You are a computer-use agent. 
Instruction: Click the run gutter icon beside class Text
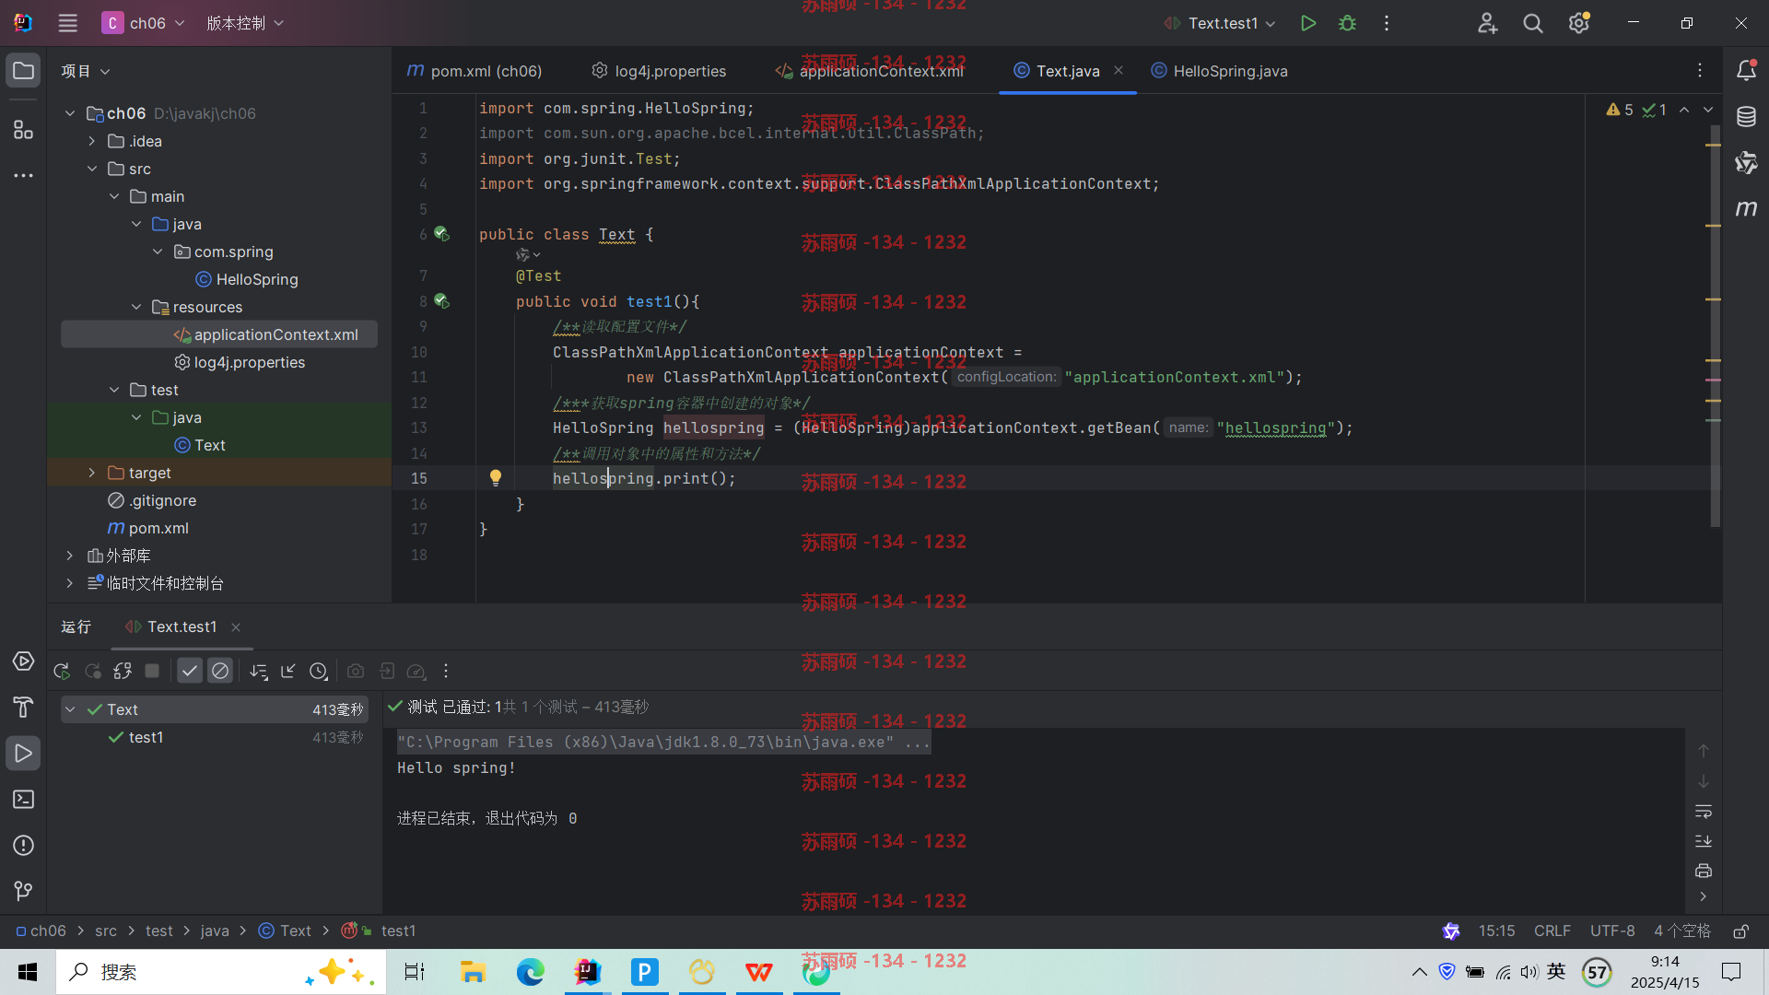(441, 234)
